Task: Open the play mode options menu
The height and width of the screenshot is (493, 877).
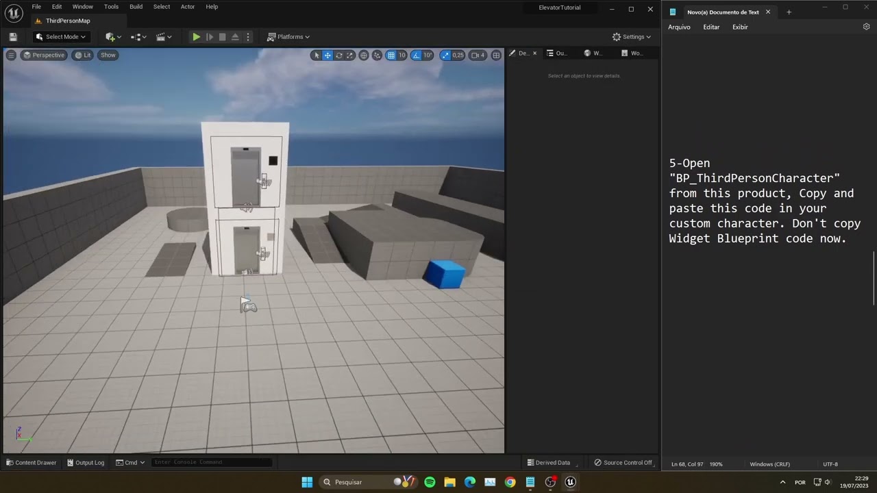Action: click(x=248, y=37)
